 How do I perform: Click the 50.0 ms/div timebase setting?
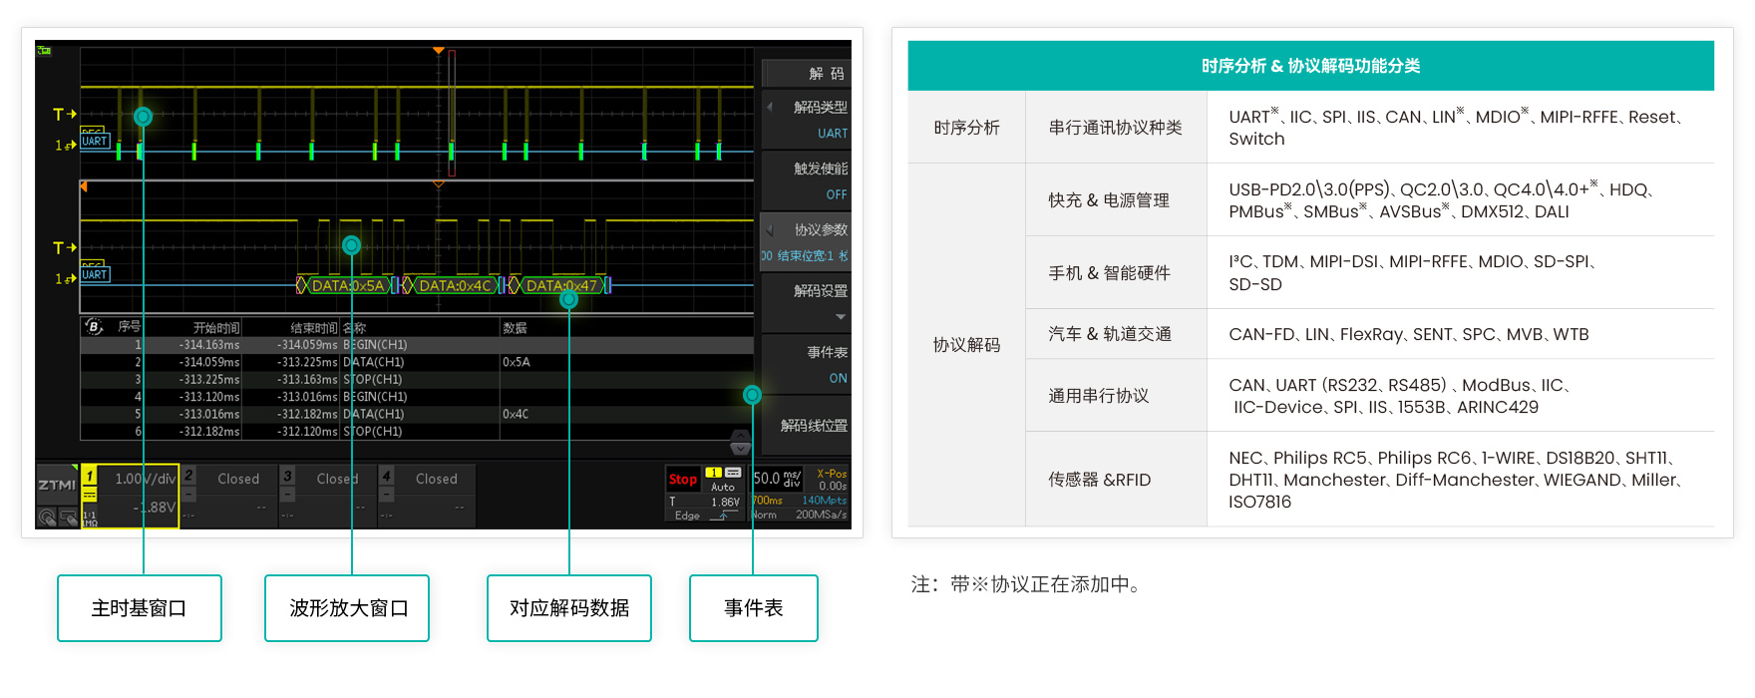[x=777, y=480]
